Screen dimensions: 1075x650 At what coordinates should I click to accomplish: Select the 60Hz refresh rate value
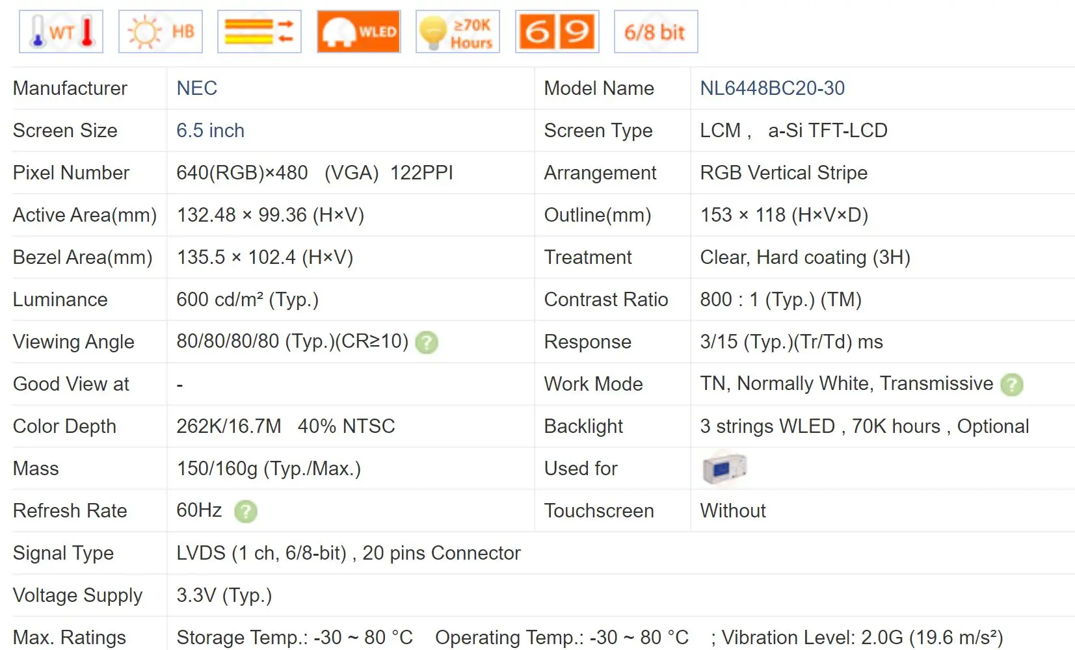click(x=200, y=510)
